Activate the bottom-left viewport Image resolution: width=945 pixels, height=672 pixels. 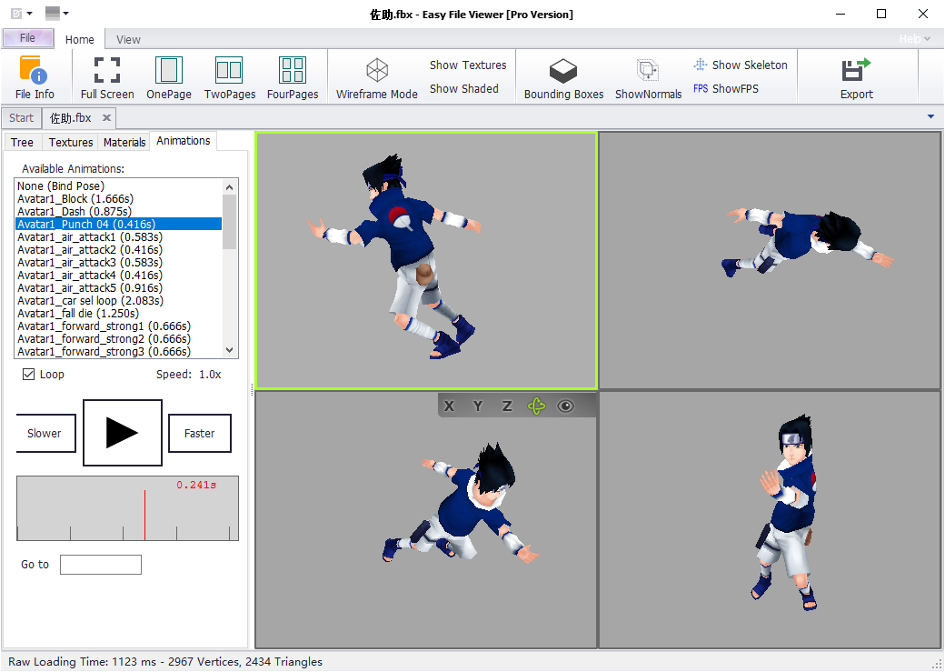click(426, 520)
